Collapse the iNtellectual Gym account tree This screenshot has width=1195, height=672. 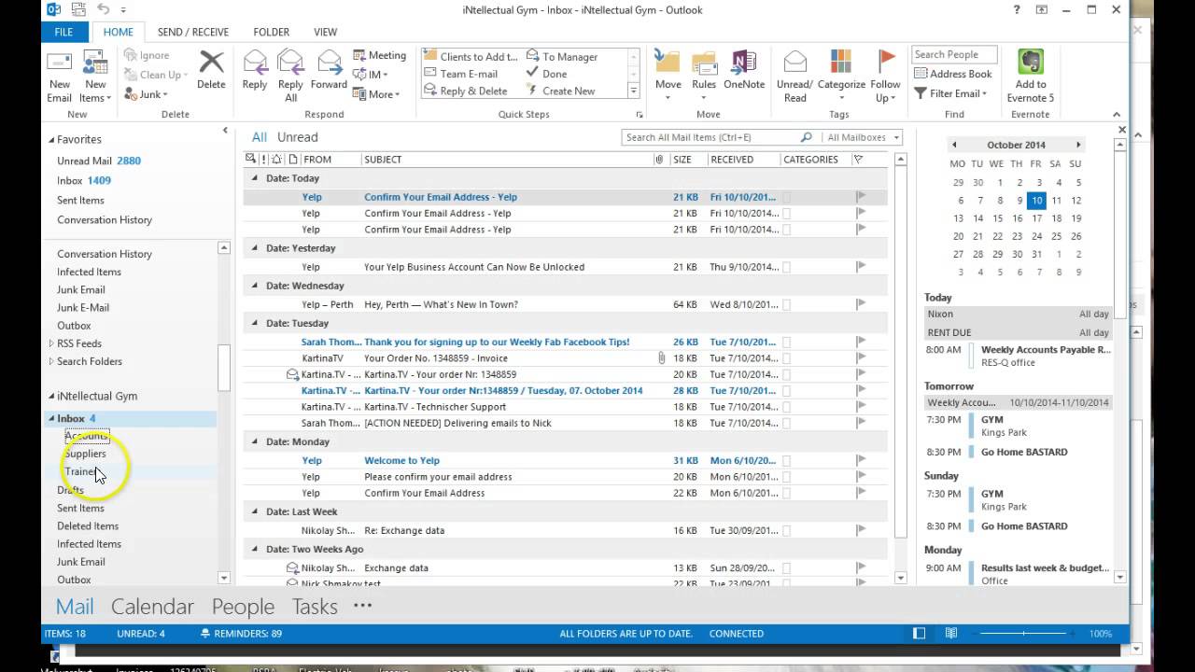click(x=51, y=397)
